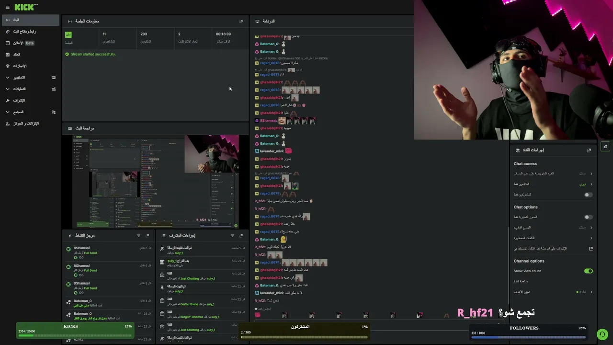The height and width of the screenshot is (345, 613).
Task: Toggle emotes-only chat switch
Action: [589, 217]
